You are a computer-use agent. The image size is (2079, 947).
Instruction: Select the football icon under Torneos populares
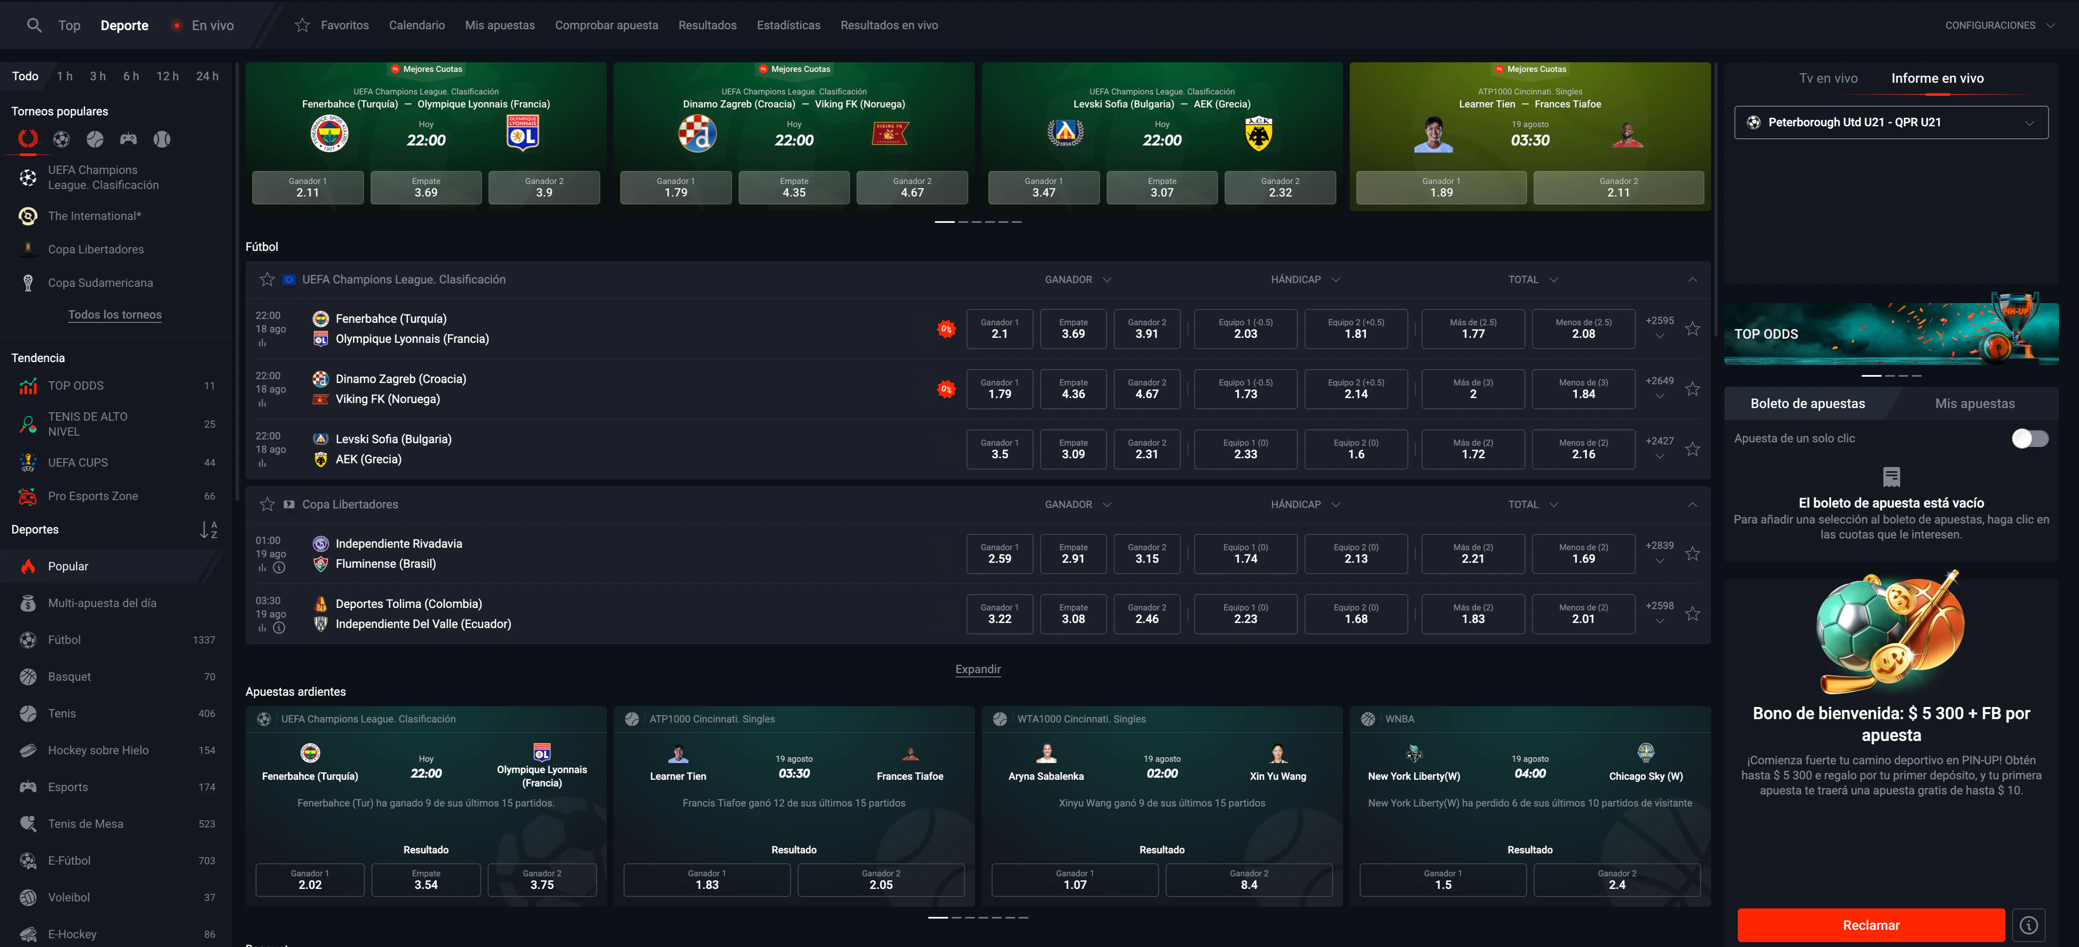click(61, 139)
